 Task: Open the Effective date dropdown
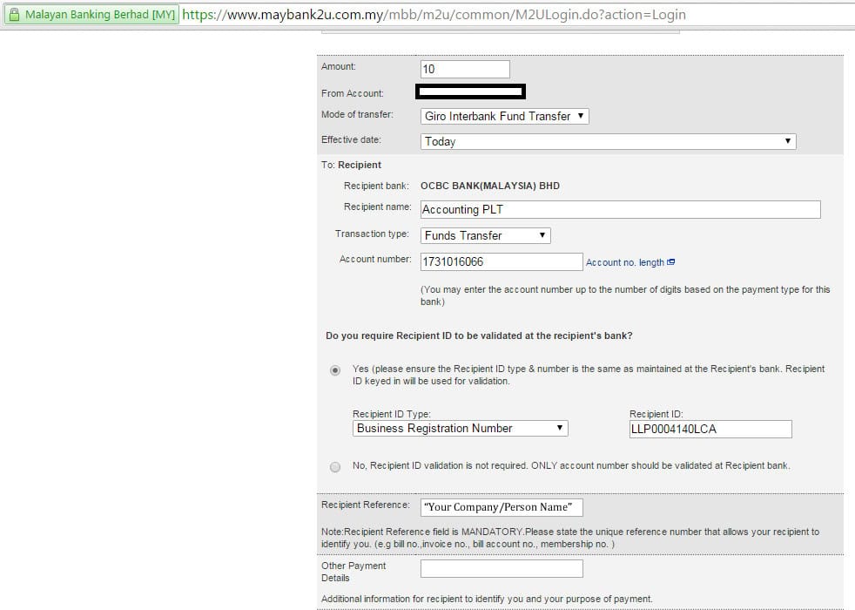608,141
